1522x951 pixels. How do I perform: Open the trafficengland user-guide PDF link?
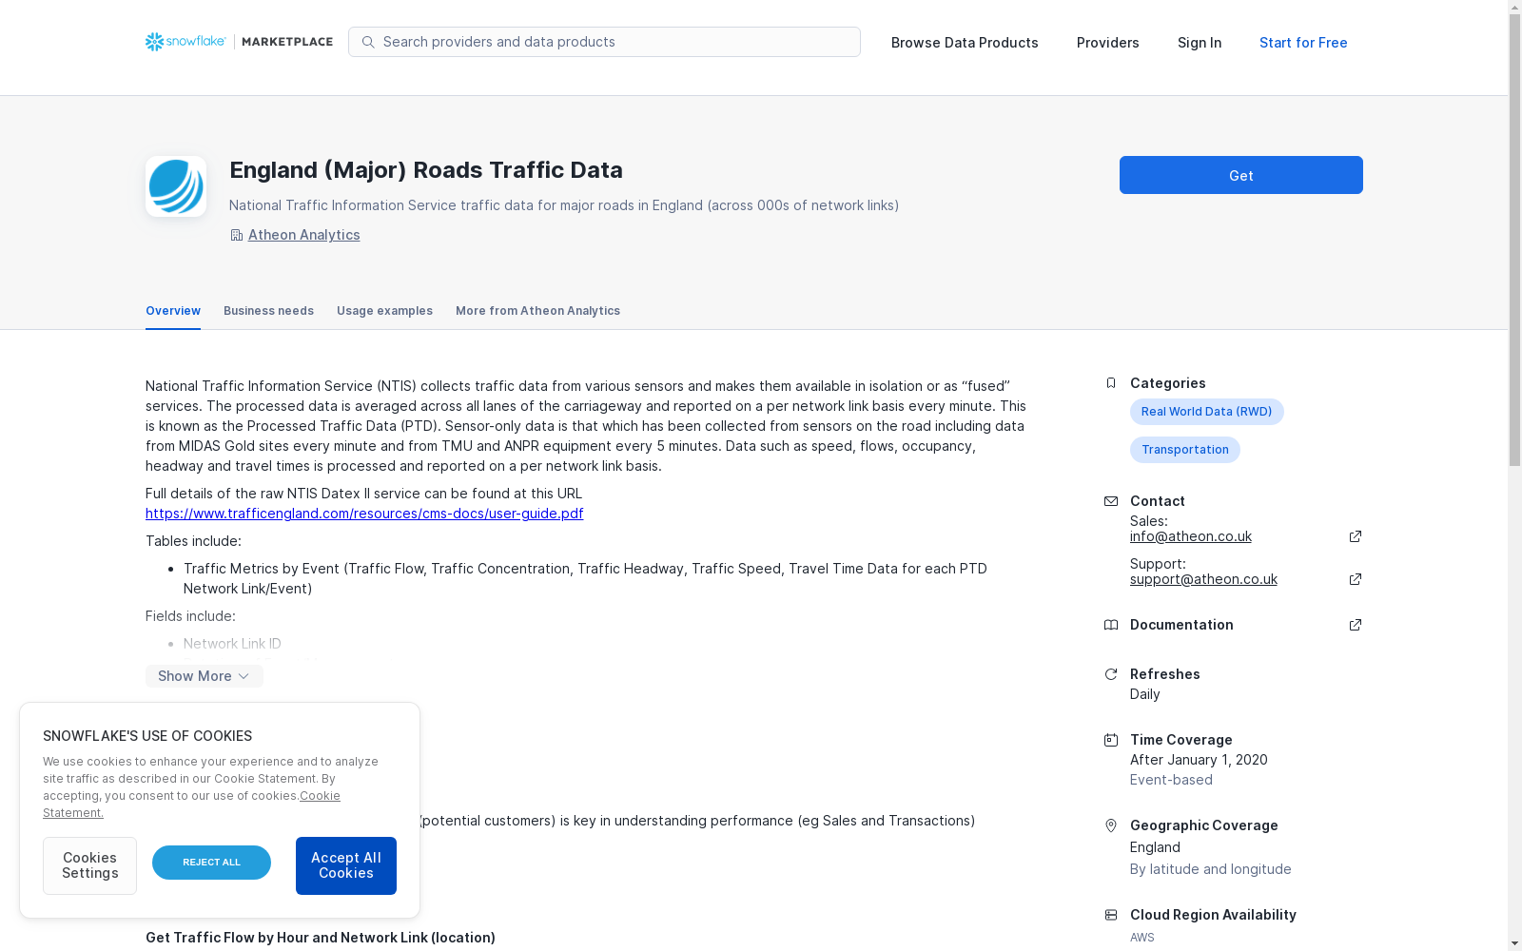click(x=364, y=514)
